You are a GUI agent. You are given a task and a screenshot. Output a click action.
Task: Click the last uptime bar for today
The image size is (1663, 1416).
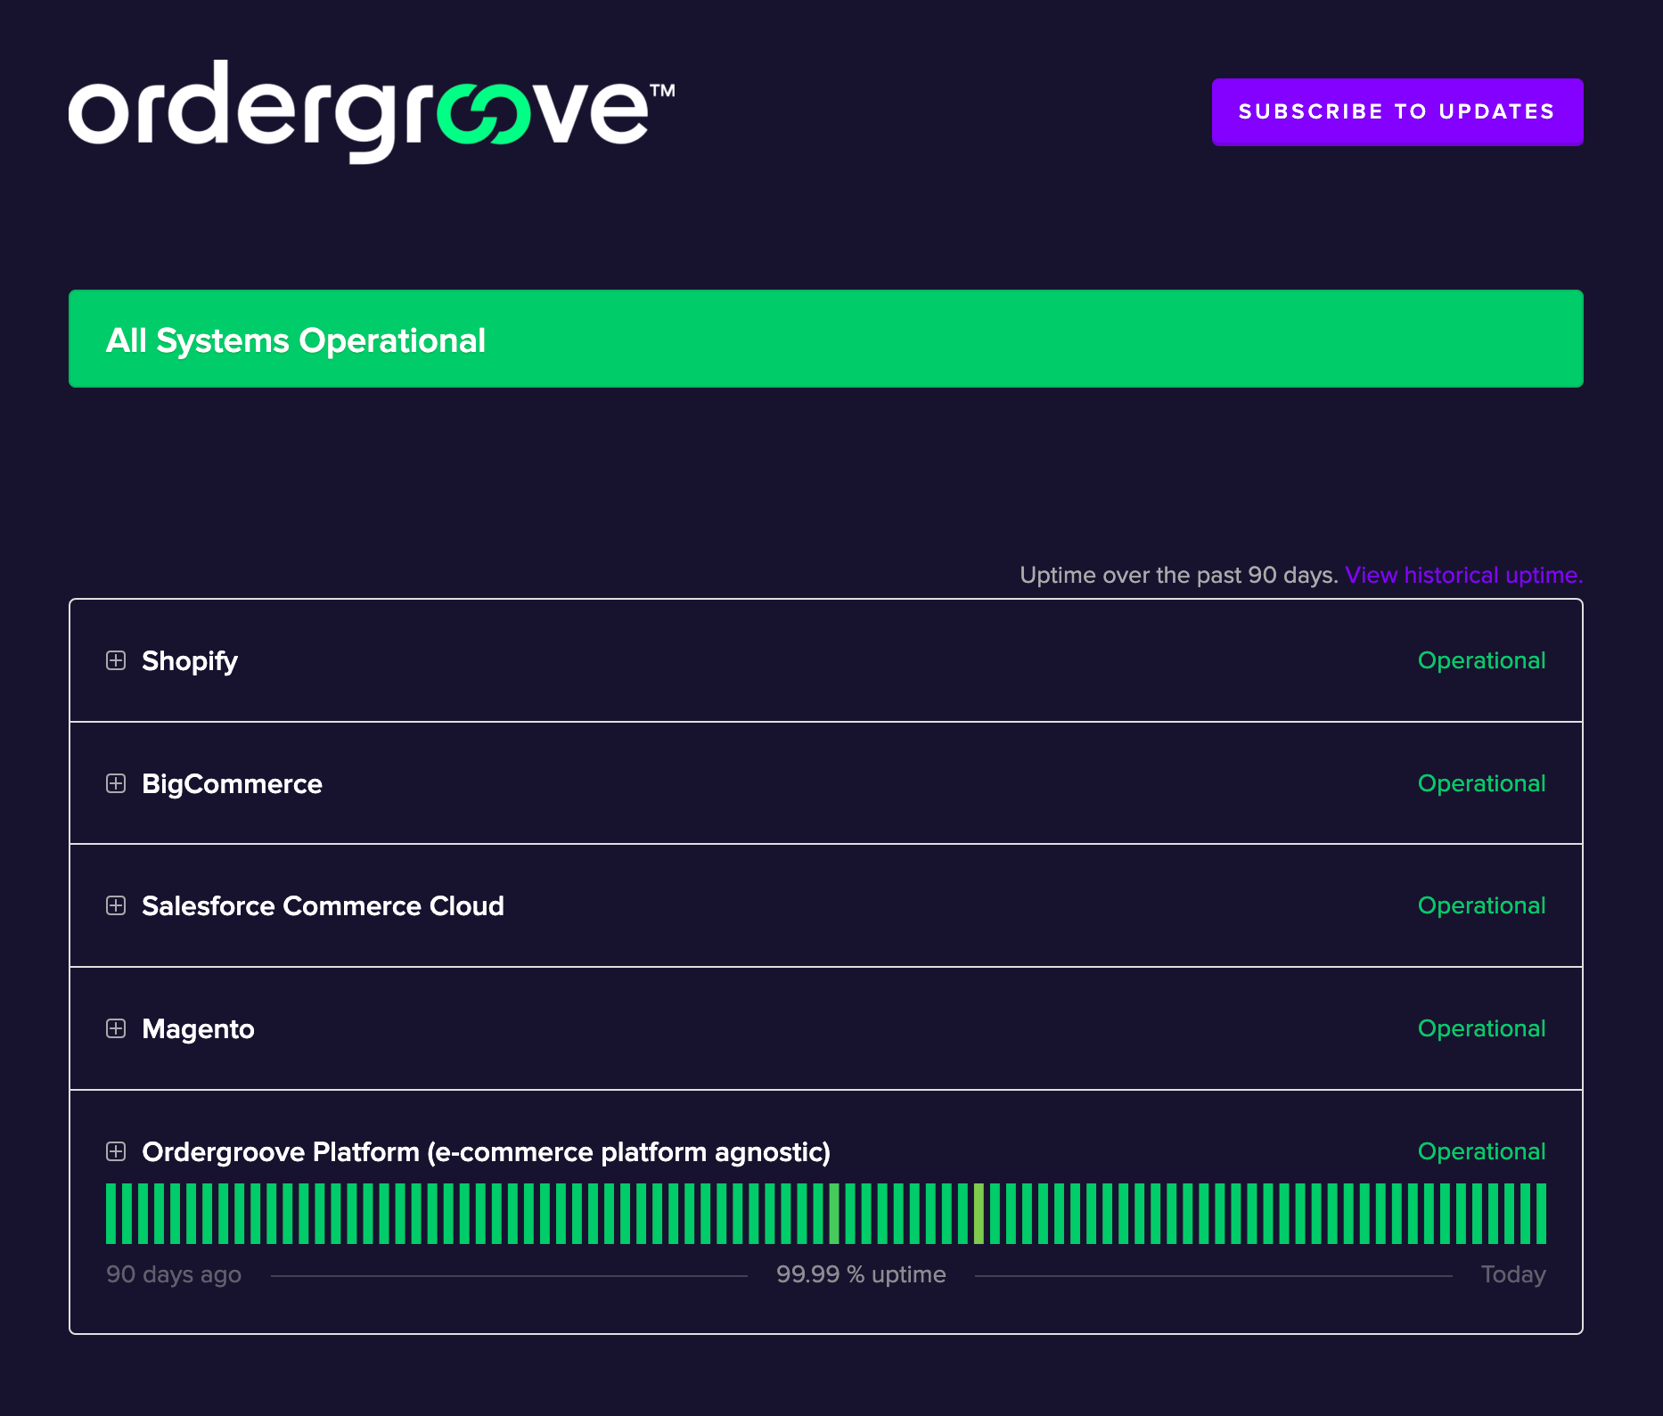(1540, 1214)
